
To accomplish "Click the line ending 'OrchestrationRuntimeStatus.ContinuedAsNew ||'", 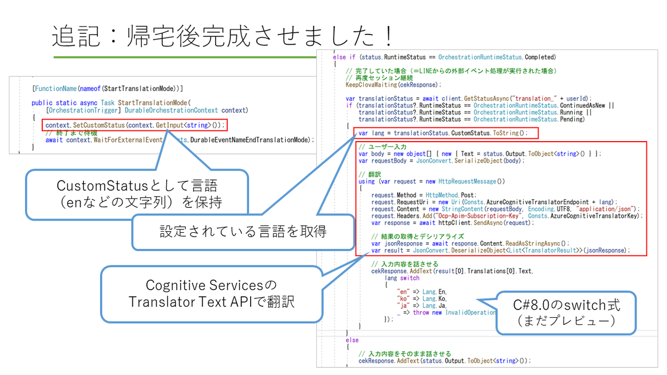I will click(x=480, y=105).
